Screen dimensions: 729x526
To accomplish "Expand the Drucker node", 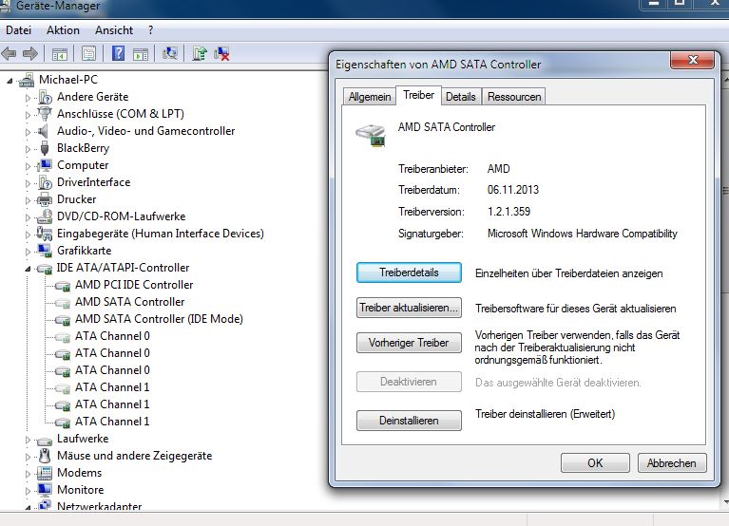I will click(x=28, y=200).
